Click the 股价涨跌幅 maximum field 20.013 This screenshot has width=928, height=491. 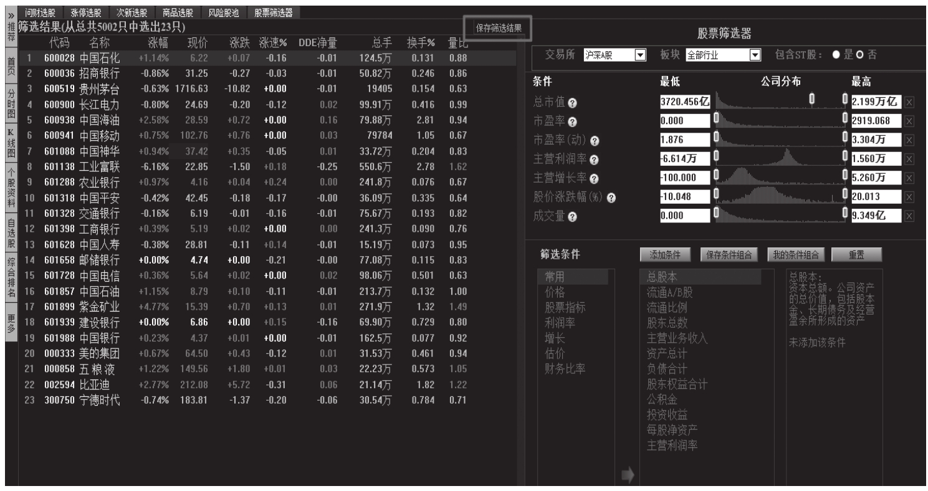(x=877, y=198)
